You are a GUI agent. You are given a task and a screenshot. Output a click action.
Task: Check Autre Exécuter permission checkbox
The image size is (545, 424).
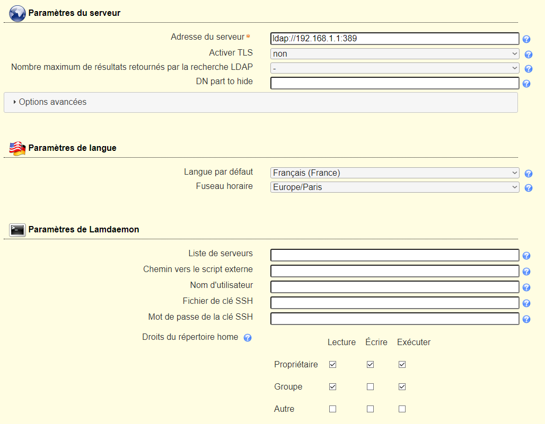point(402,409)
